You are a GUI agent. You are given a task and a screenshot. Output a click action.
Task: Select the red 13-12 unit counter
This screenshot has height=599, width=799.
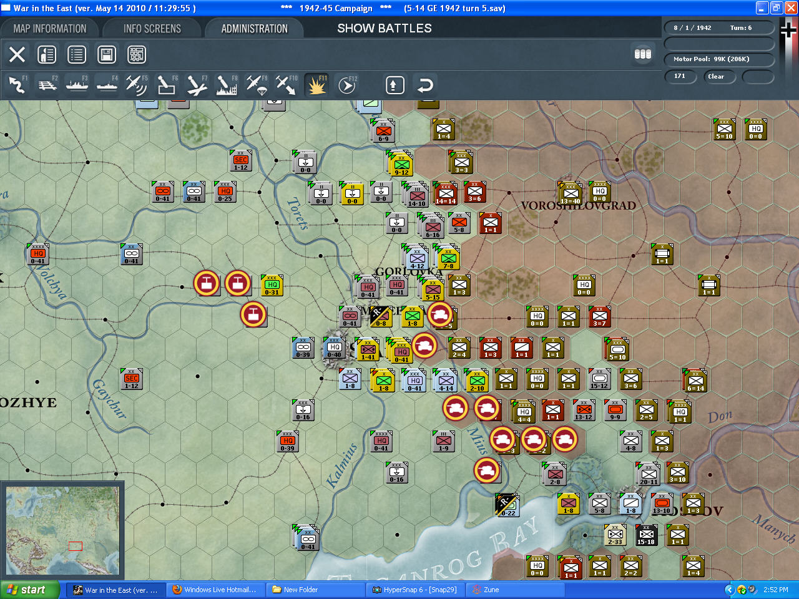click(584, 410)
